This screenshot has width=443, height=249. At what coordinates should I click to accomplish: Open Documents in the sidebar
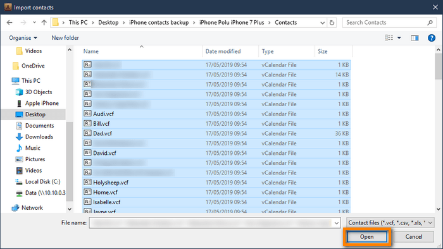point(35,126)
